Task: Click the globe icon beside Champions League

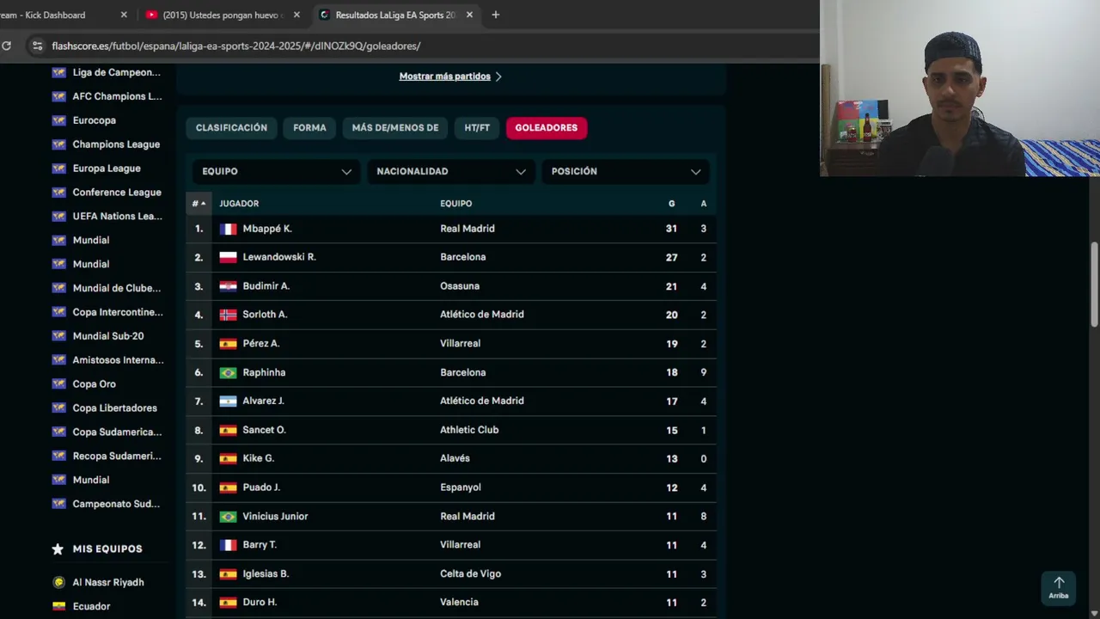Action: (58, 144)
